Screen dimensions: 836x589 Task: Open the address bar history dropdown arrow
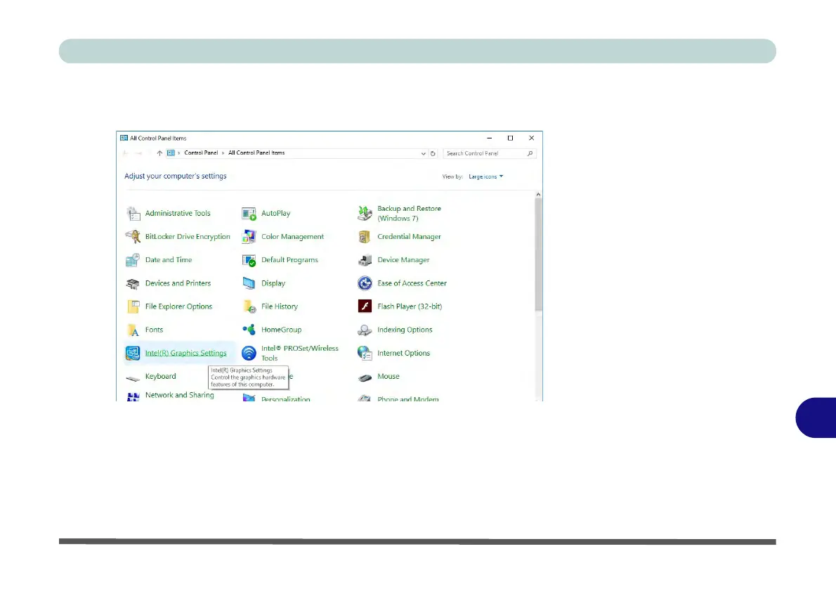(x=423, y=153)
